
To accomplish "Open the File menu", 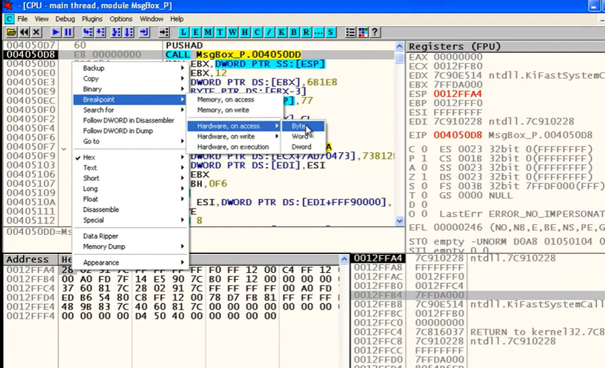I will point(22,19).
